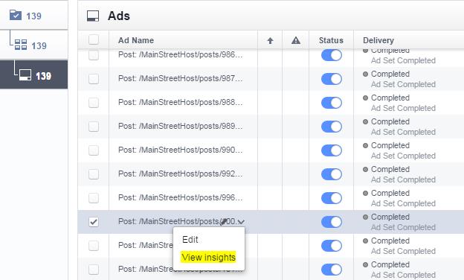Sort by the upload arrow column
This screenshot has width=464, height=280.
pos(270,41)
